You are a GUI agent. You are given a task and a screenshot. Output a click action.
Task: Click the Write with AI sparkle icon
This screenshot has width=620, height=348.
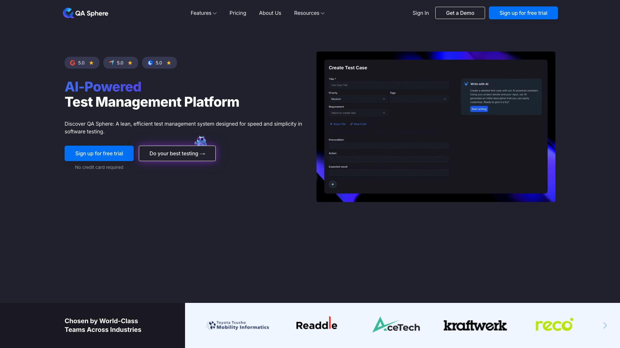(x=466, y=84)
